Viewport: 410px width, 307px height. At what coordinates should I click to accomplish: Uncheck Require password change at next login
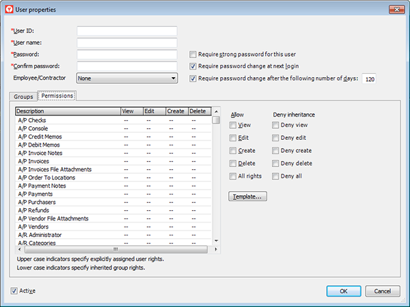pos(193,66)
